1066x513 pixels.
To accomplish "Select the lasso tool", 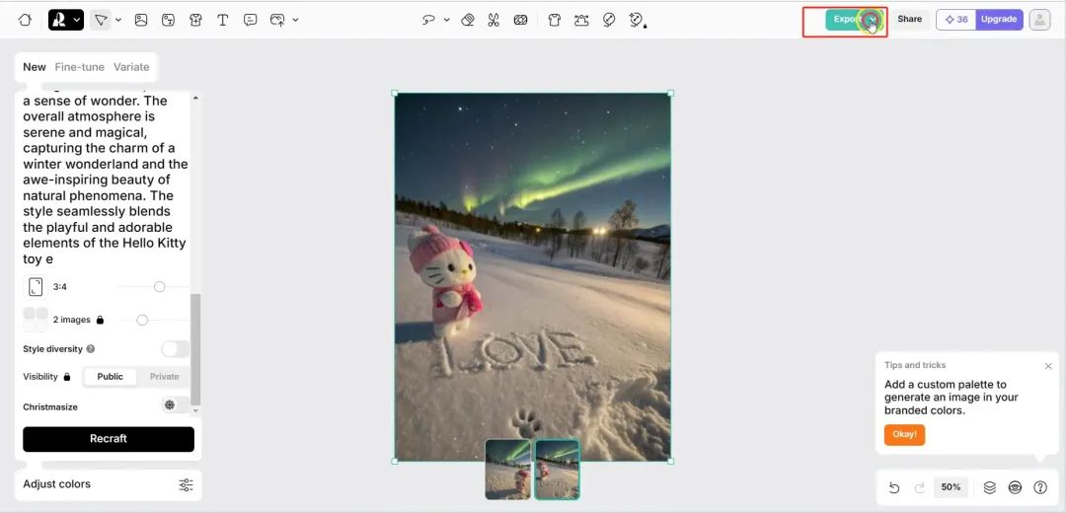I will tap(428, 20).
